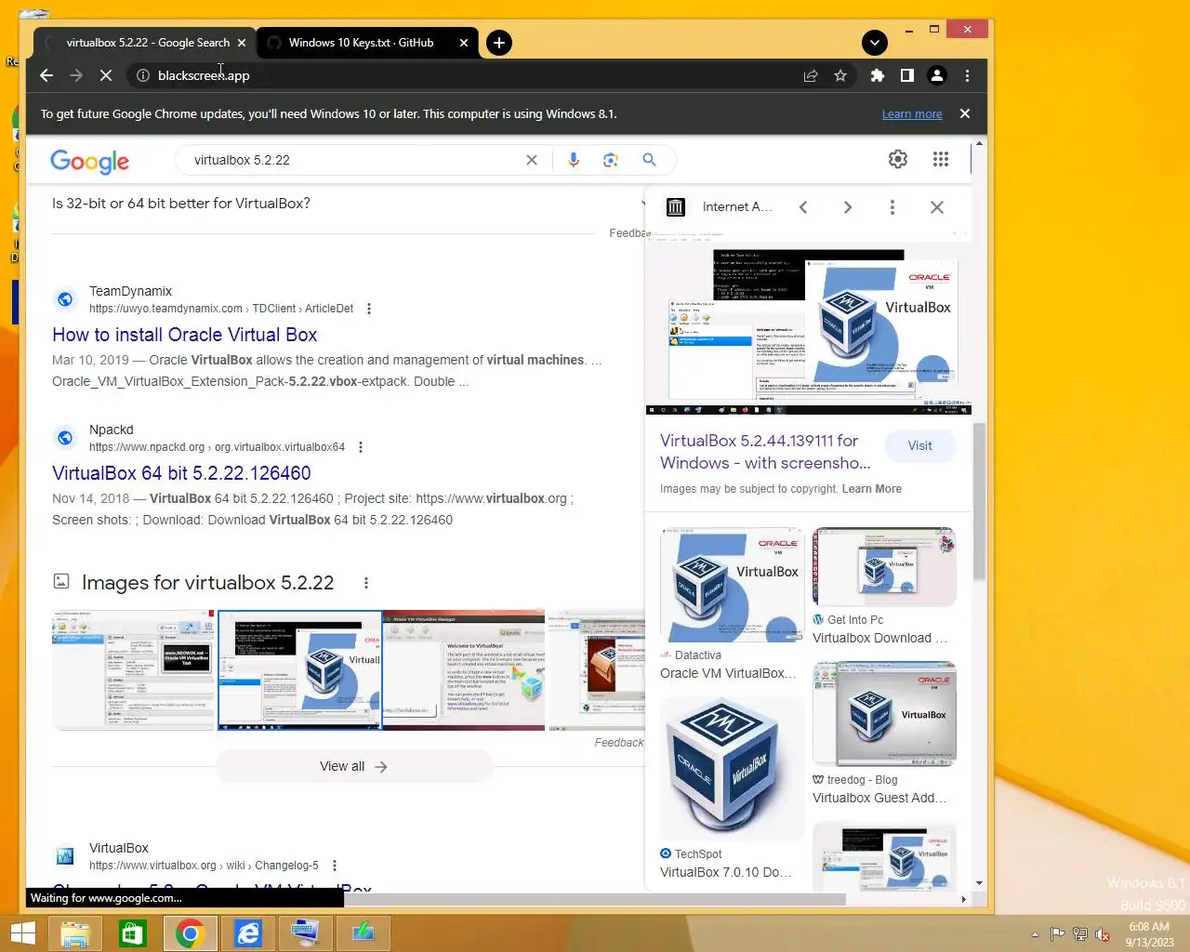Search by voice microphone icon
1190x952 pixels.
574,160
